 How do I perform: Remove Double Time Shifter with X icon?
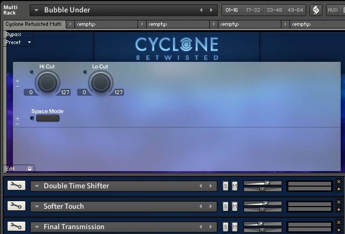[339, 182]
